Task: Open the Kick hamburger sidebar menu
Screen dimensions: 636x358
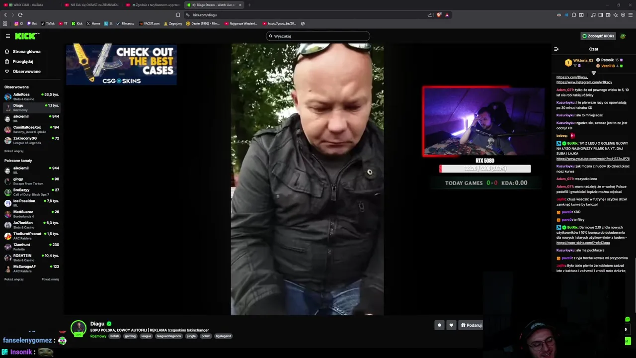Action: 7,36
